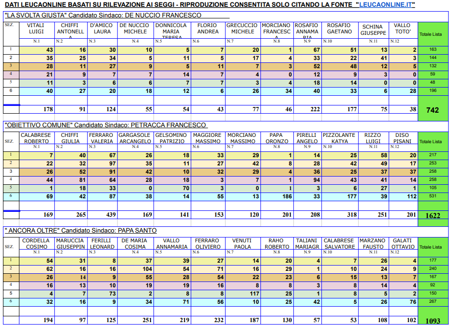Viewport: 451px width, 326px height.
Task: Click the PAPA ORONZO column header
Action: (x=276, y=138)
